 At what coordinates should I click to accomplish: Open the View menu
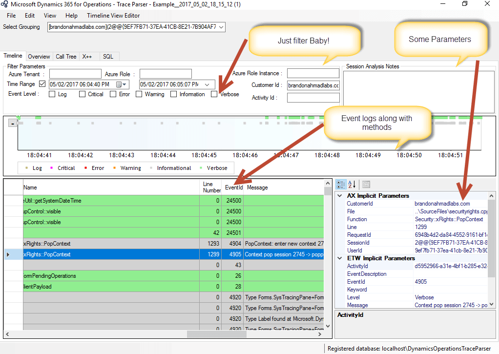click(50, 15)
